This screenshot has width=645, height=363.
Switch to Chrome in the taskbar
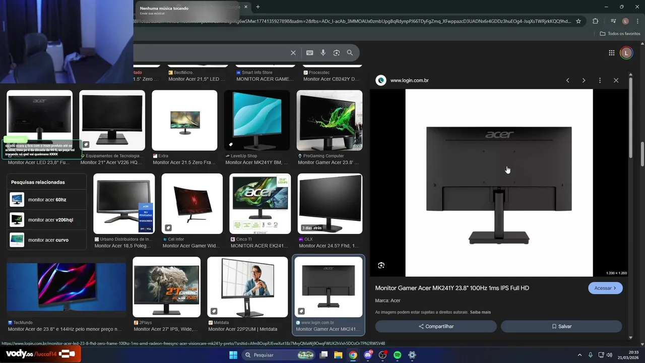coord(353,355)
